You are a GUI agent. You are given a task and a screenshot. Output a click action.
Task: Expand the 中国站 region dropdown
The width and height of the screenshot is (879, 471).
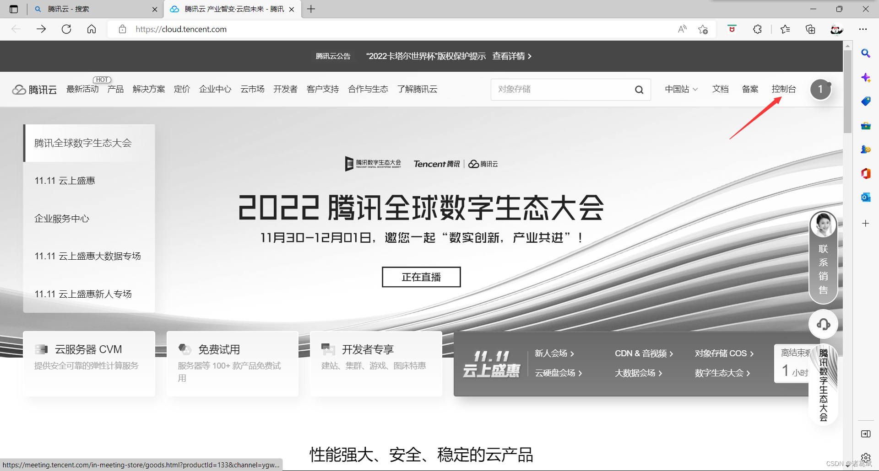click(681, 89)
